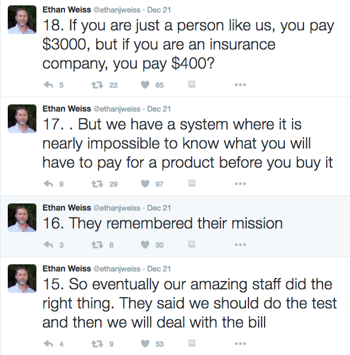Like tweet 17 with 97 likes

pos(145,184)
